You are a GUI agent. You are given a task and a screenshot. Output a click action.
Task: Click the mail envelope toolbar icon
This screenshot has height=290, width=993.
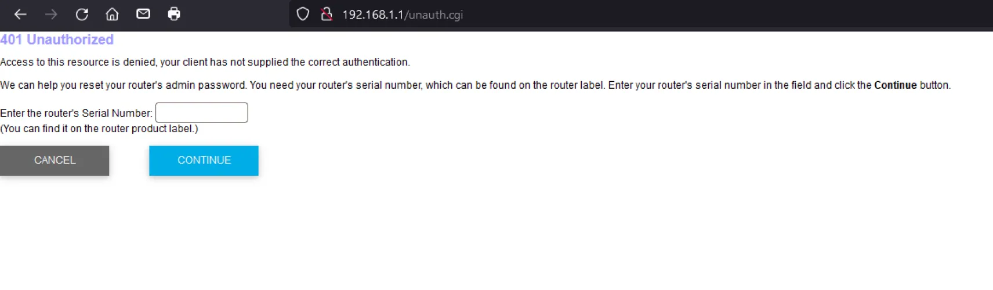coord(143,14)
